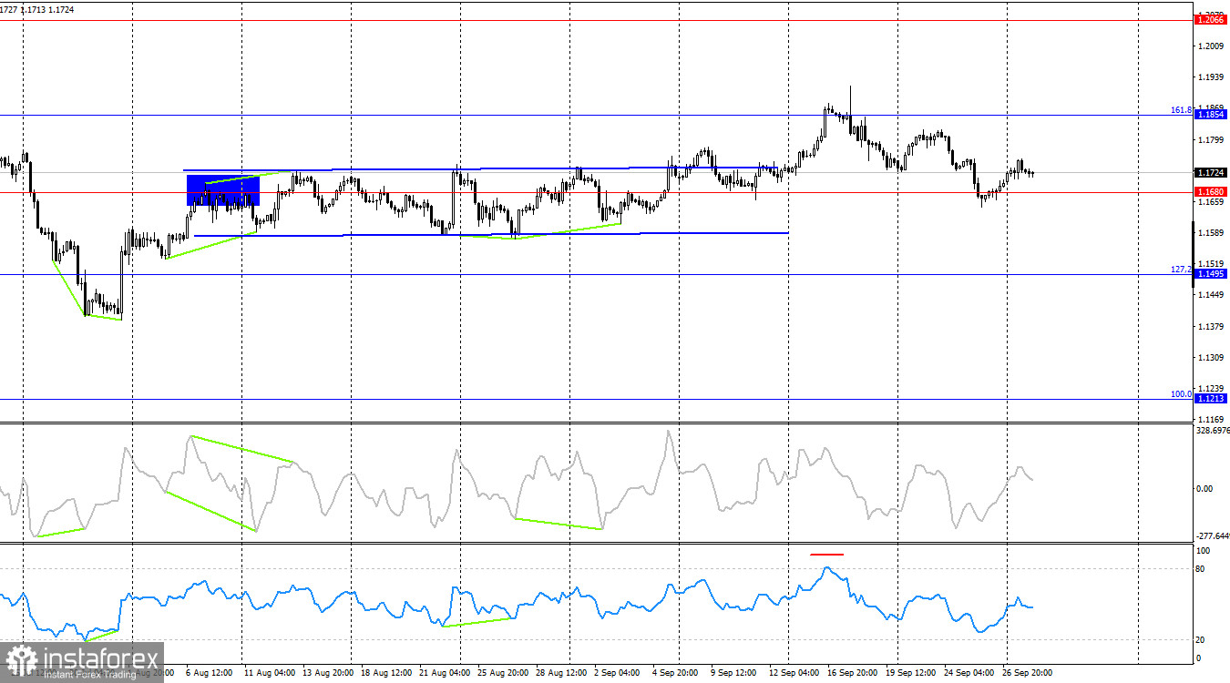The width and height of the screenshot is (1230, 683).
Task: Click the 6 Aug 12:00 time label
Action: 208,673
